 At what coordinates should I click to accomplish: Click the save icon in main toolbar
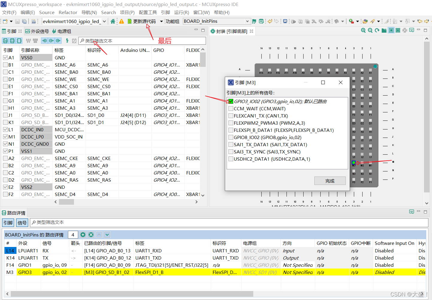pos(17,21)
